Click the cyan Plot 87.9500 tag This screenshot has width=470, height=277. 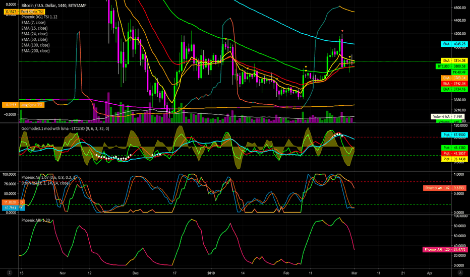(x=454, y=135)
